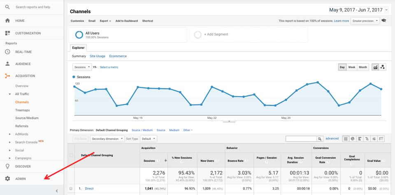This screenshot has height=195, width=395.
Task: Switch to the Ecommerce tab
Action: 118,56
